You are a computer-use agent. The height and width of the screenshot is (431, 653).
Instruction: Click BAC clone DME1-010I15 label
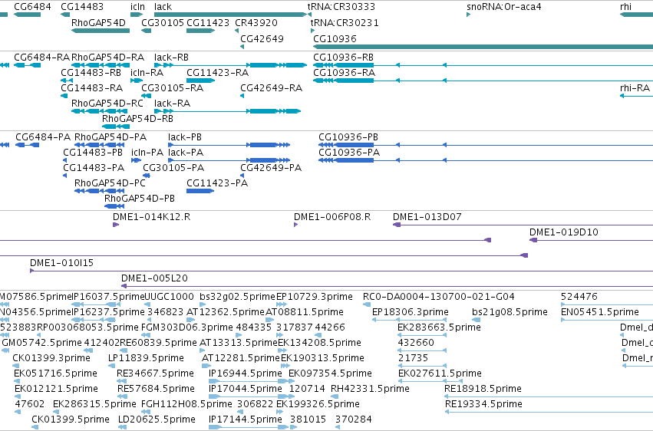tap(61, 263)
